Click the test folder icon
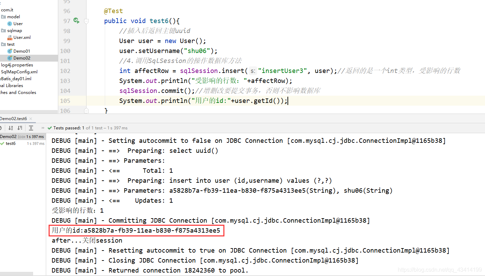The width and height of the screenshot is (485, 276). 3,44
